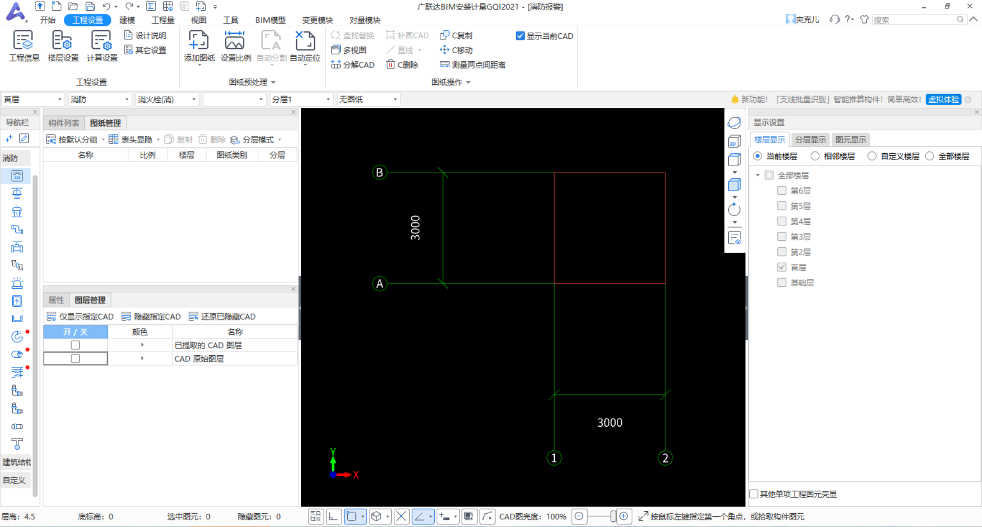The height and width of the screenshot is (527, 982).
Task: Click the display settings list icon beside canvas
Action: pos(734,238)
